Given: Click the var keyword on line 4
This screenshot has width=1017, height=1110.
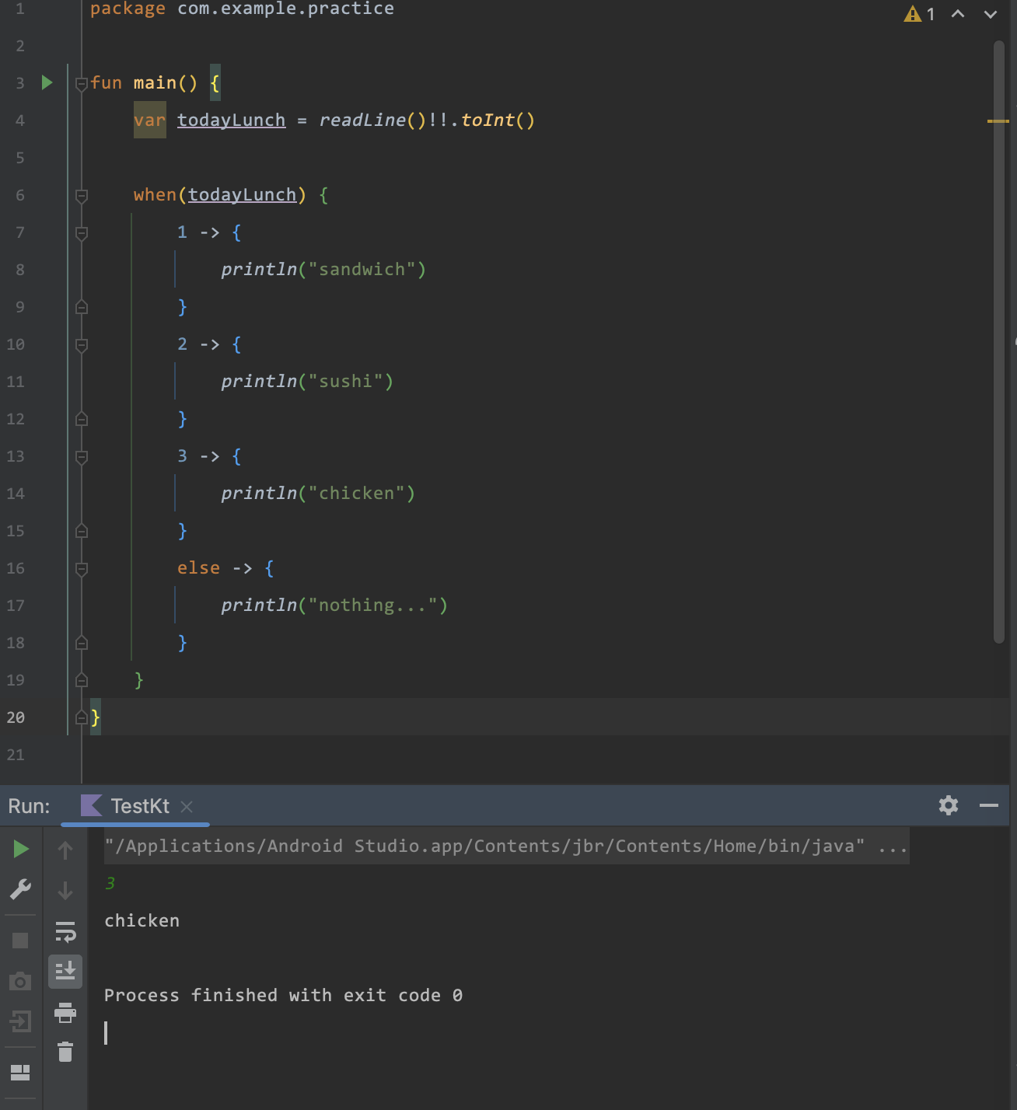Looking at the screenshot, I should point(149,120).
